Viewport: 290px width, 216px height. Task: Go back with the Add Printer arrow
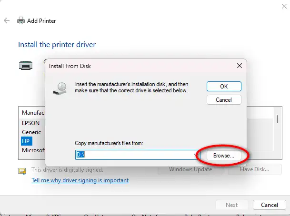tap(7, 20)
